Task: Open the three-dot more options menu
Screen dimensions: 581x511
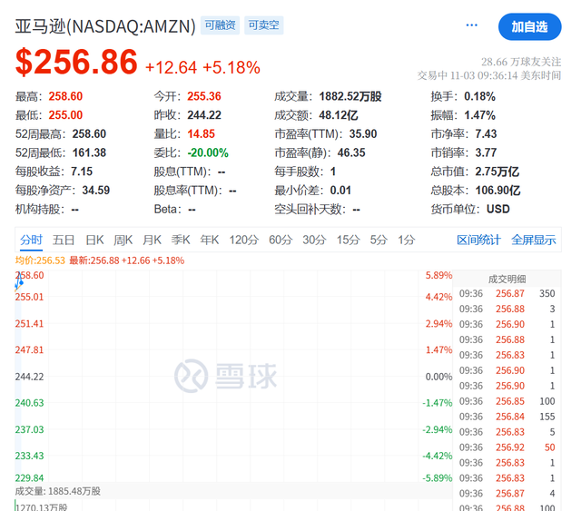Action: [x=472, y=25]
